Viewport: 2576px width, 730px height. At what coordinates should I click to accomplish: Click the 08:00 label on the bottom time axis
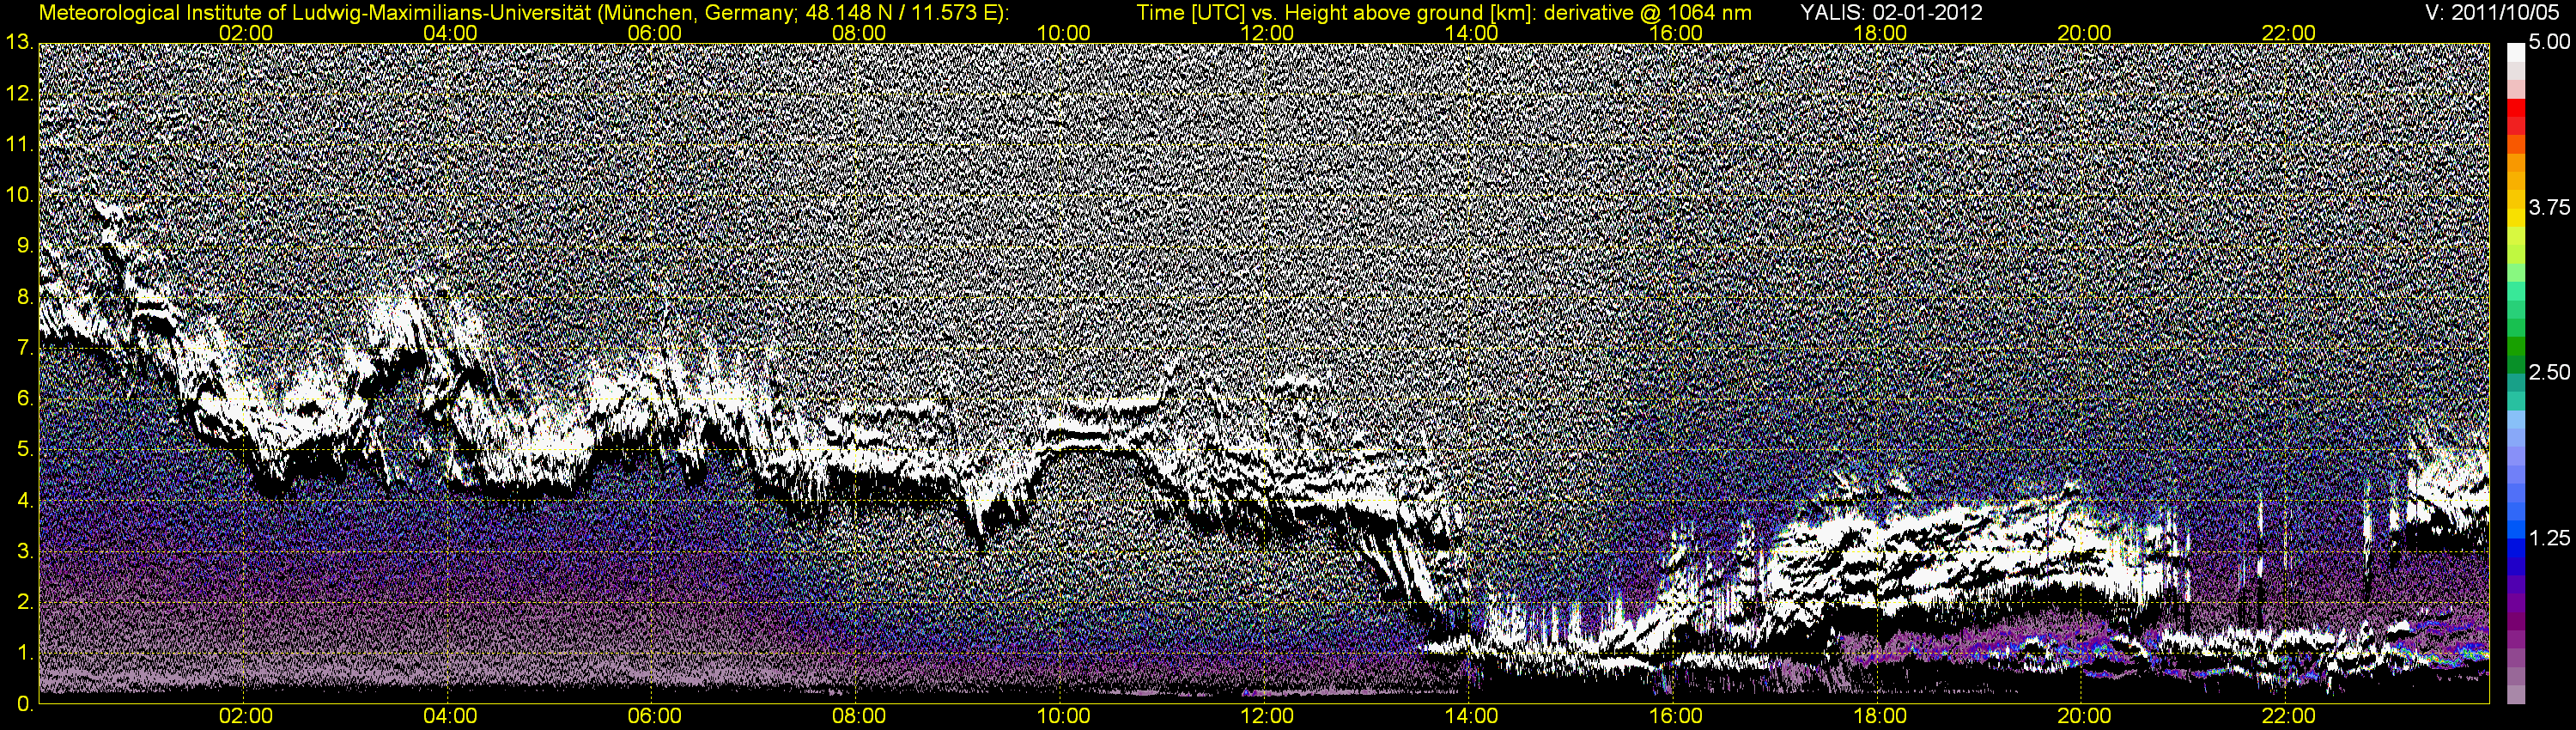859,716
